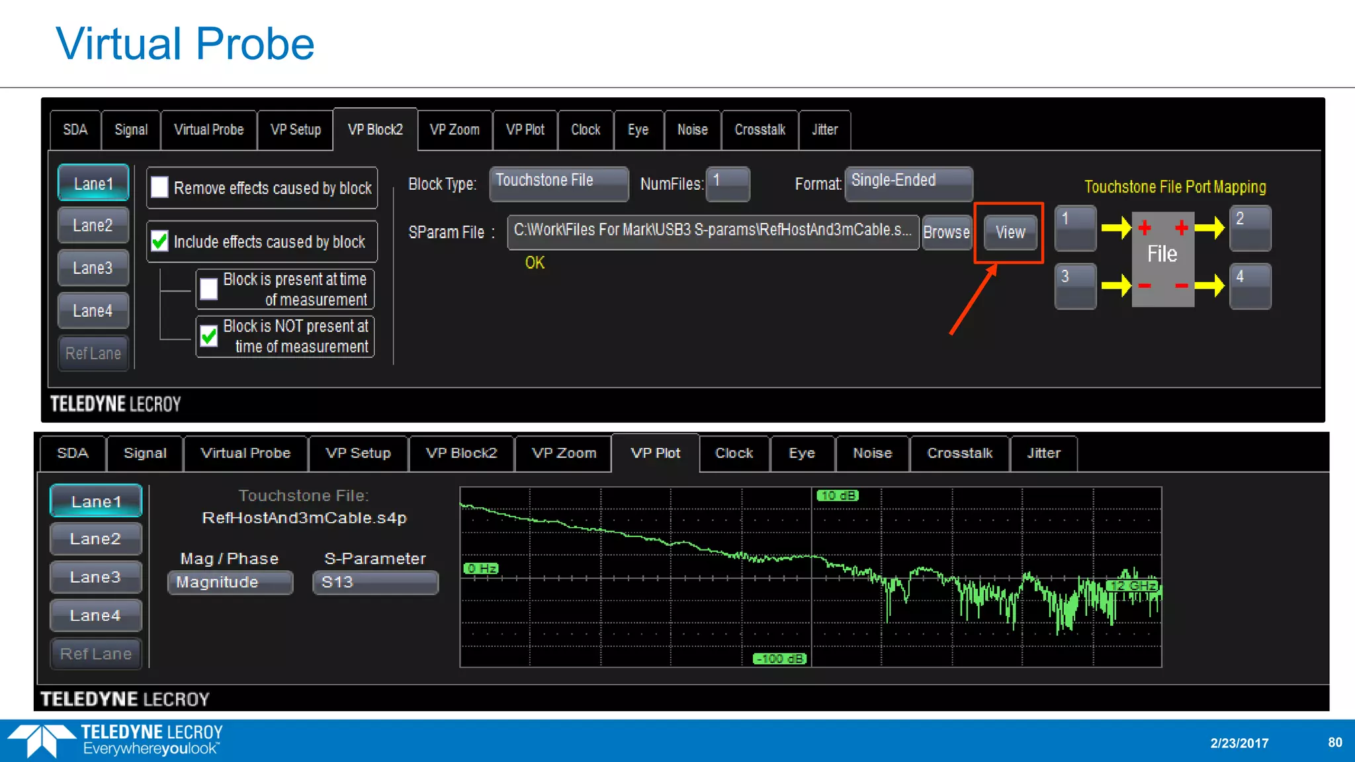Screen dimensions: 1355x762
Task: Check Block is present at time of measurement
Action: click(x=209, y=289)
